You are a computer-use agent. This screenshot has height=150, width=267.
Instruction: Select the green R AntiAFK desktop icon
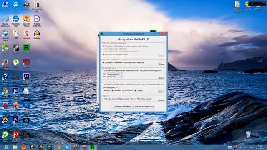[x=26, y=49]
